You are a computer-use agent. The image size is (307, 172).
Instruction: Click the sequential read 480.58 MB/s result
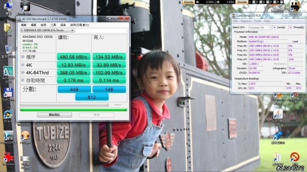[73, 57]
